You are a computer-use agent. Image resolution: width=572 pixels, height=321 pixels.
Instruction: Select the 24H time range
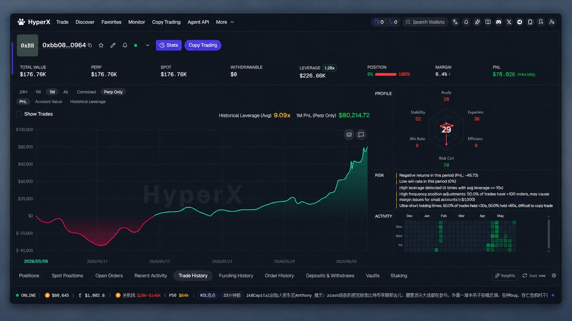coord(23,92)
